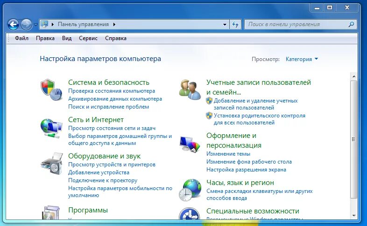Open Изменение темы link
Screen dimensions: 367x226
[228, 154]
